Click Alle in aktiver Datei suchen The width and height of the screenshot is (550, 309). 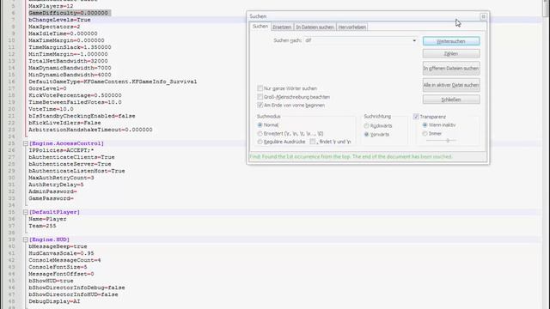point(451,85)
